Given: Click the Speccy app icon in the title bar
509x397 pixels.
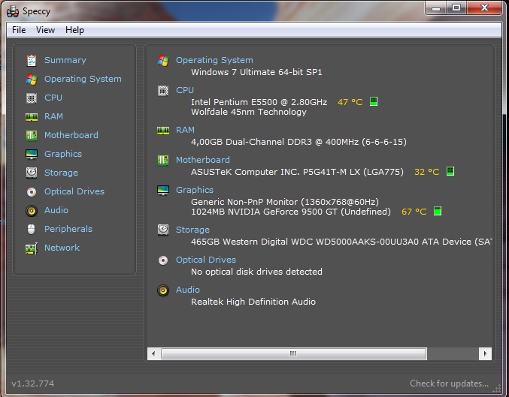Looking at the screenshot, I should 13,12.
